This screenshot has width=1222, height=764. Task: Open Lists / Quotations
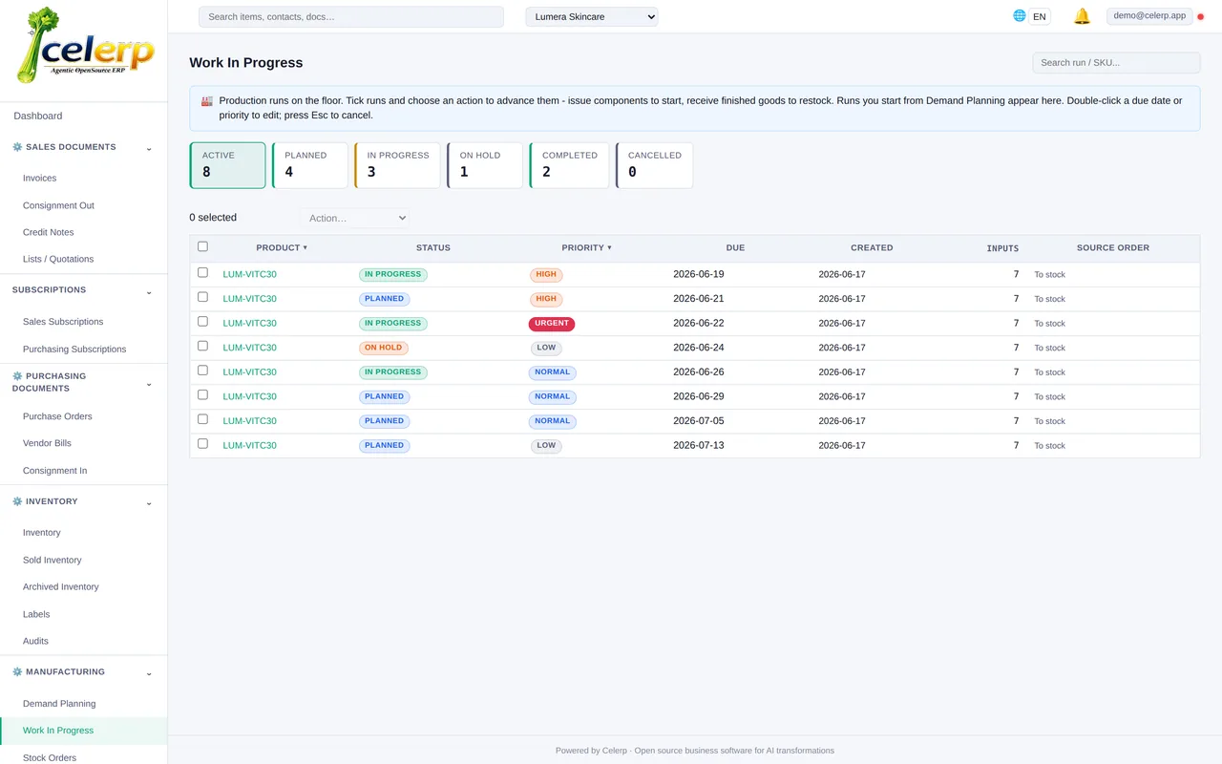click(58, 259)
